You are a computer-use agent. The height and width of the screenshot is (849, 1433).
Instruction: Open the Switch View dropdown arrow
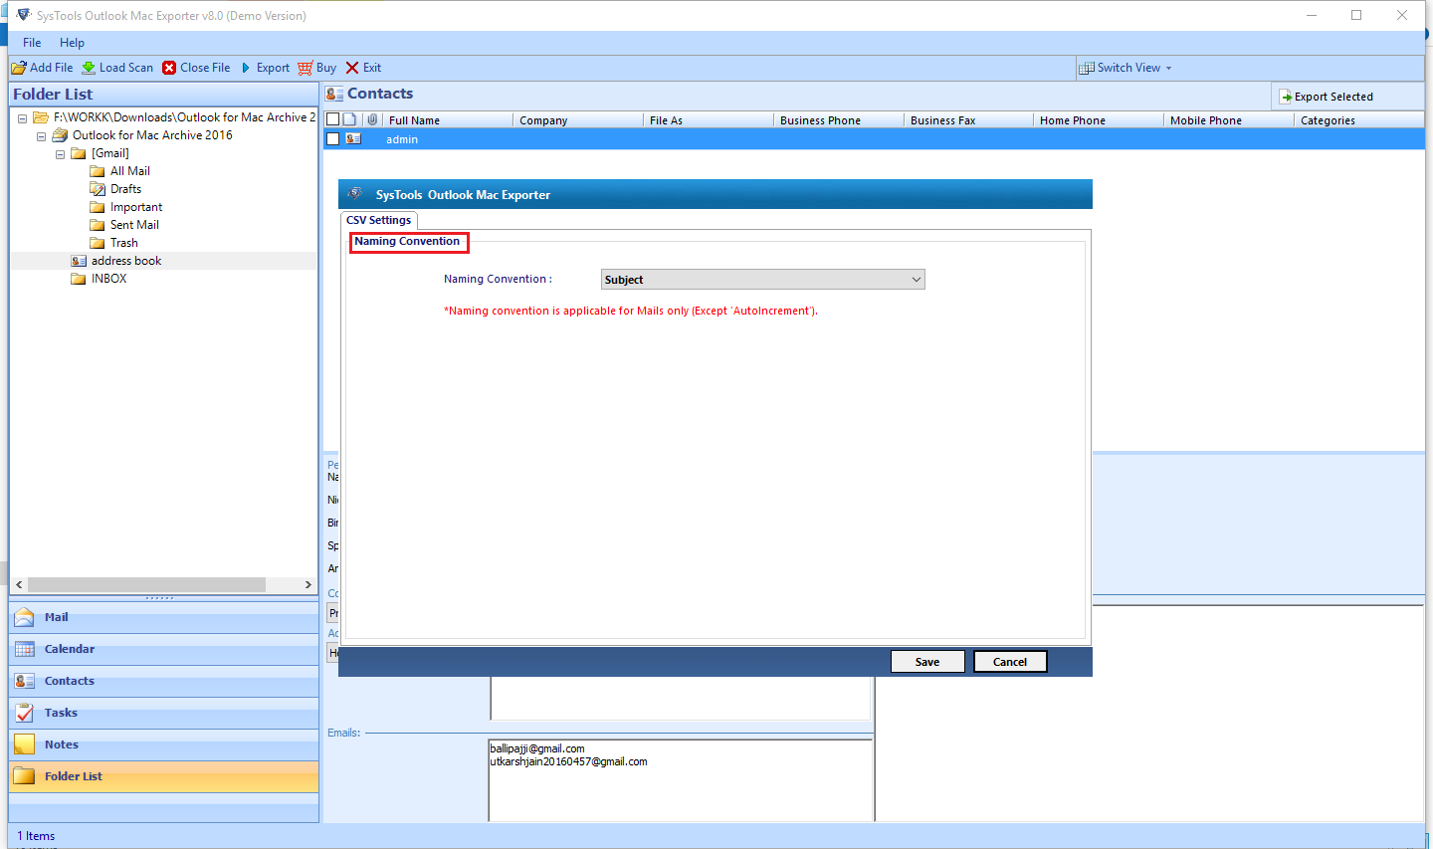1168,68
